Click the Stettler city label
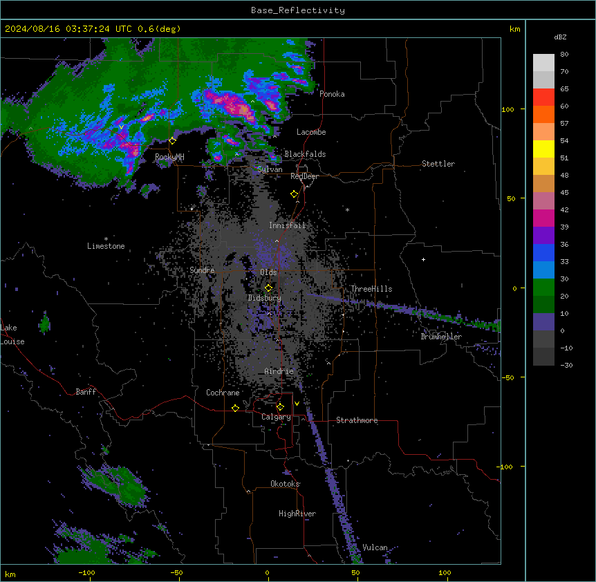 tap(438, 164)
